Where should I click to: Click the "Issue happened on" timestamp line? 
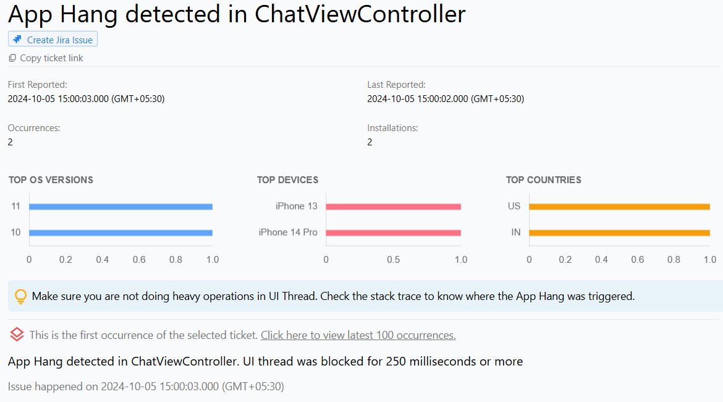(x=146, y=387)
